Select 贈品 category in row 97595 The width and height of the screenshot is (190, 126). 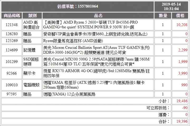[x=27, y=94]
